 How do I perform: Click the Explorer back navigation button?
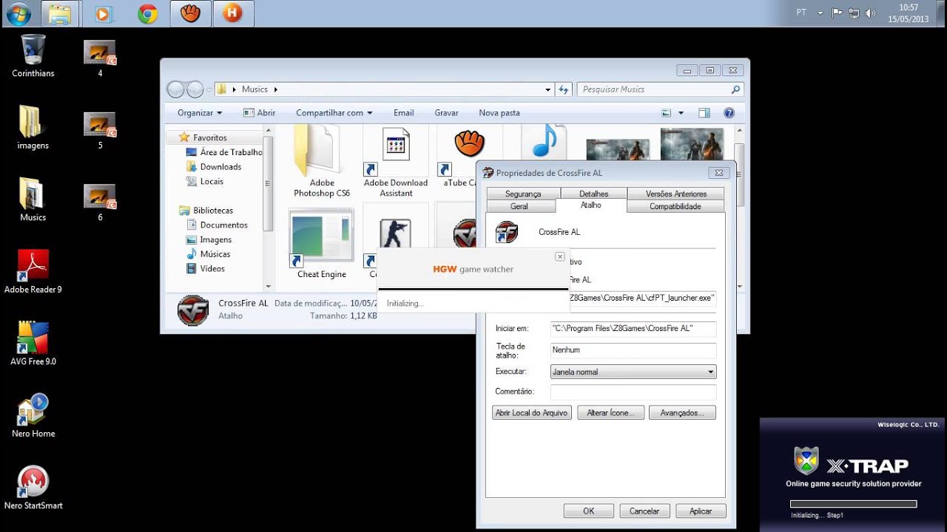tap(176, 89)
